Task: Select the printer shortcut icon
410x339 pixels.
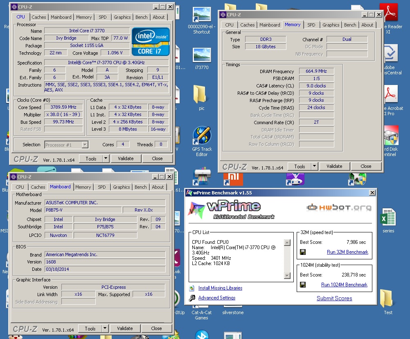Action: point(203,176)
